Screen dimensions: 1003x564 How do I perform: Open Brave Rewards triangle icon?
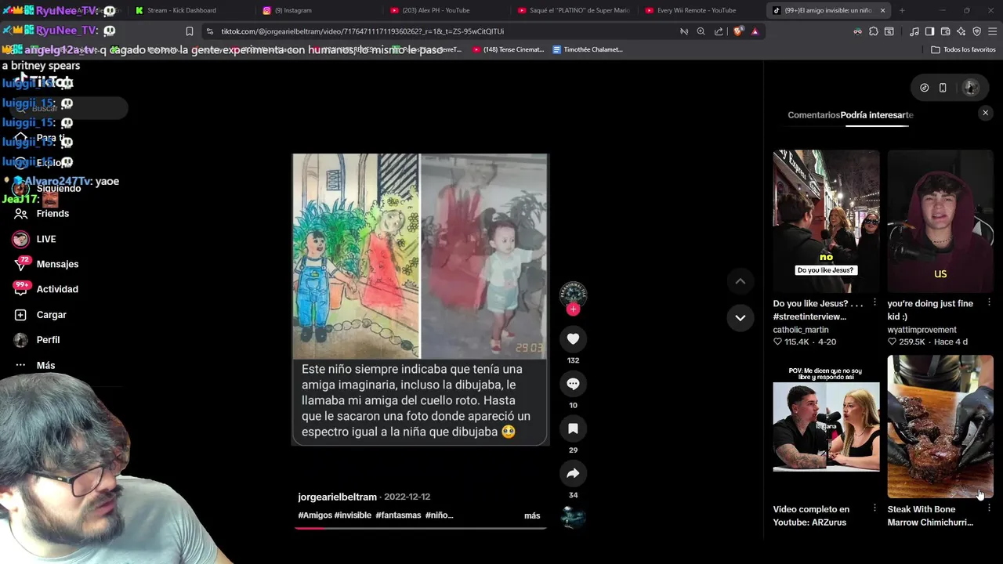(x=755, y=31)
